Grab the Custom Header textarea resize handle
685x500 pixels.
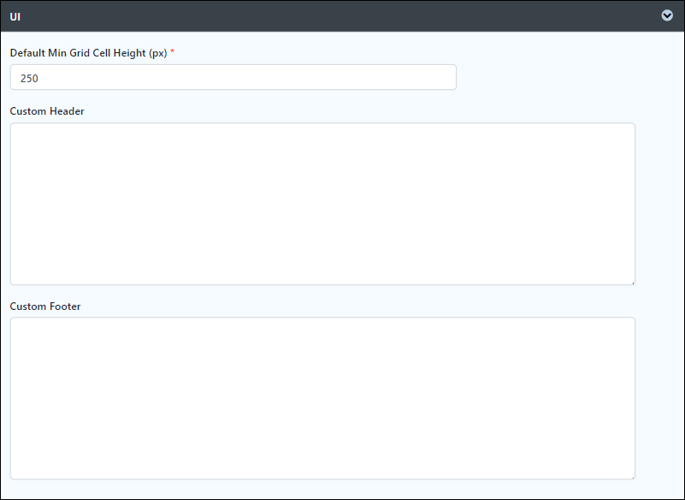coord(632,283)
